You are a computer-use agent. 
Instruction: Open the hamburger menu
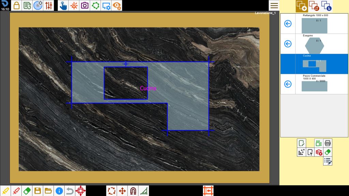click(274, 5)
